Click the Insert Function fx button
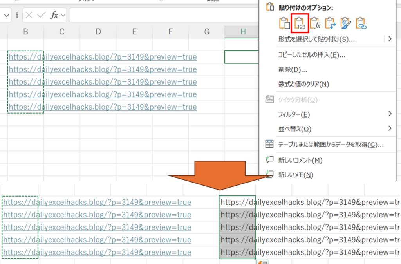Viewport: 401px width, 264px height. [54, 15]
